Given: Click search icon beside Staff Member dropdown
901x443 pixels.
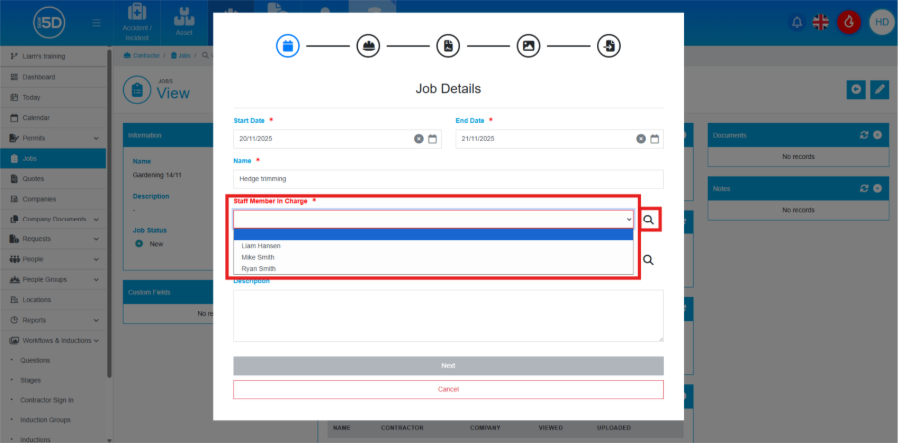Looking at the screenshot, I should (x=648, y=219).
